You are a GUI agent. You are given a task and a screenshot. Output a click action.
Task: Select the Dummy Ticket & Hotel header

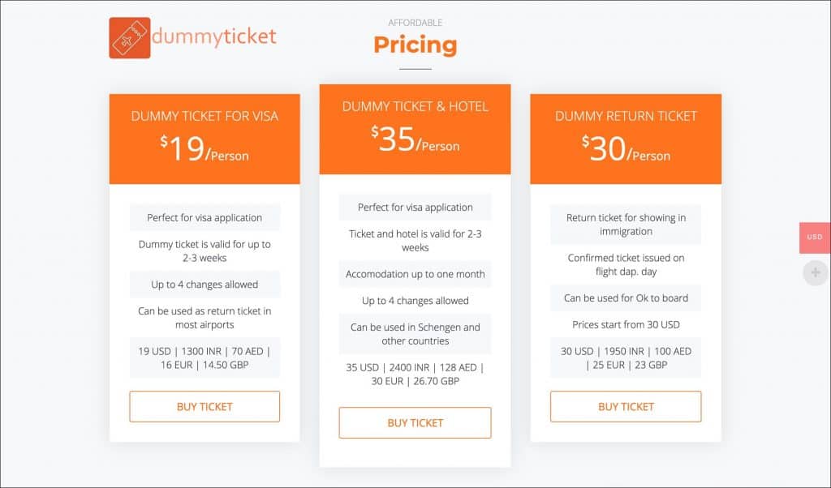415,106
